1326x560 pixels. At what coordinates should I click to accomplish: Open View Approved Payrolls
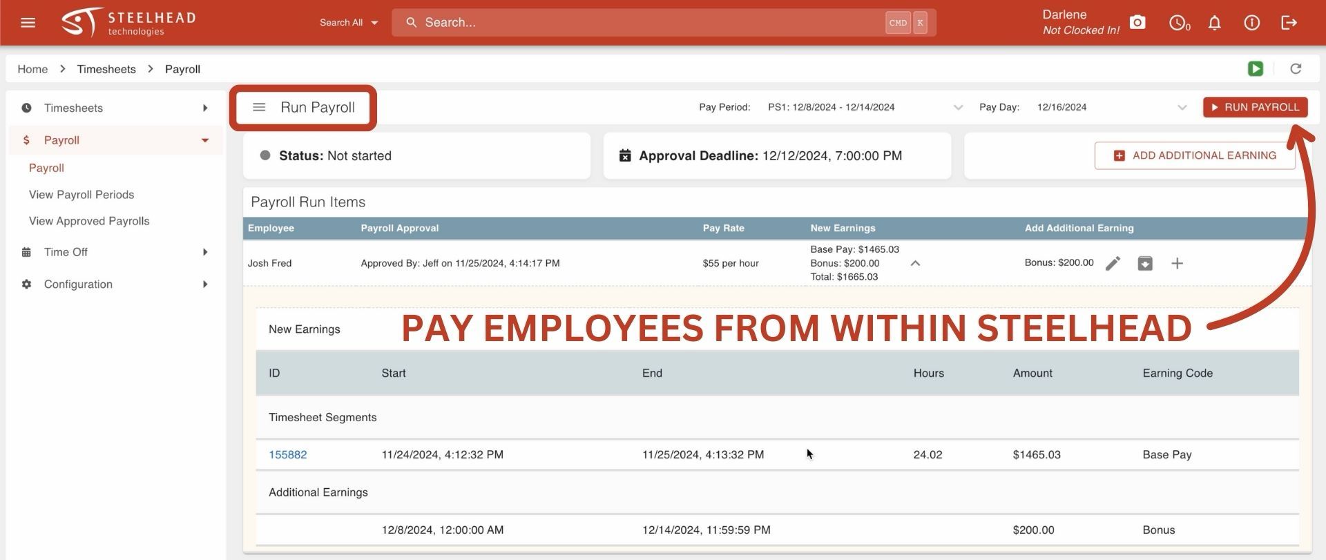tap(89, 221)
